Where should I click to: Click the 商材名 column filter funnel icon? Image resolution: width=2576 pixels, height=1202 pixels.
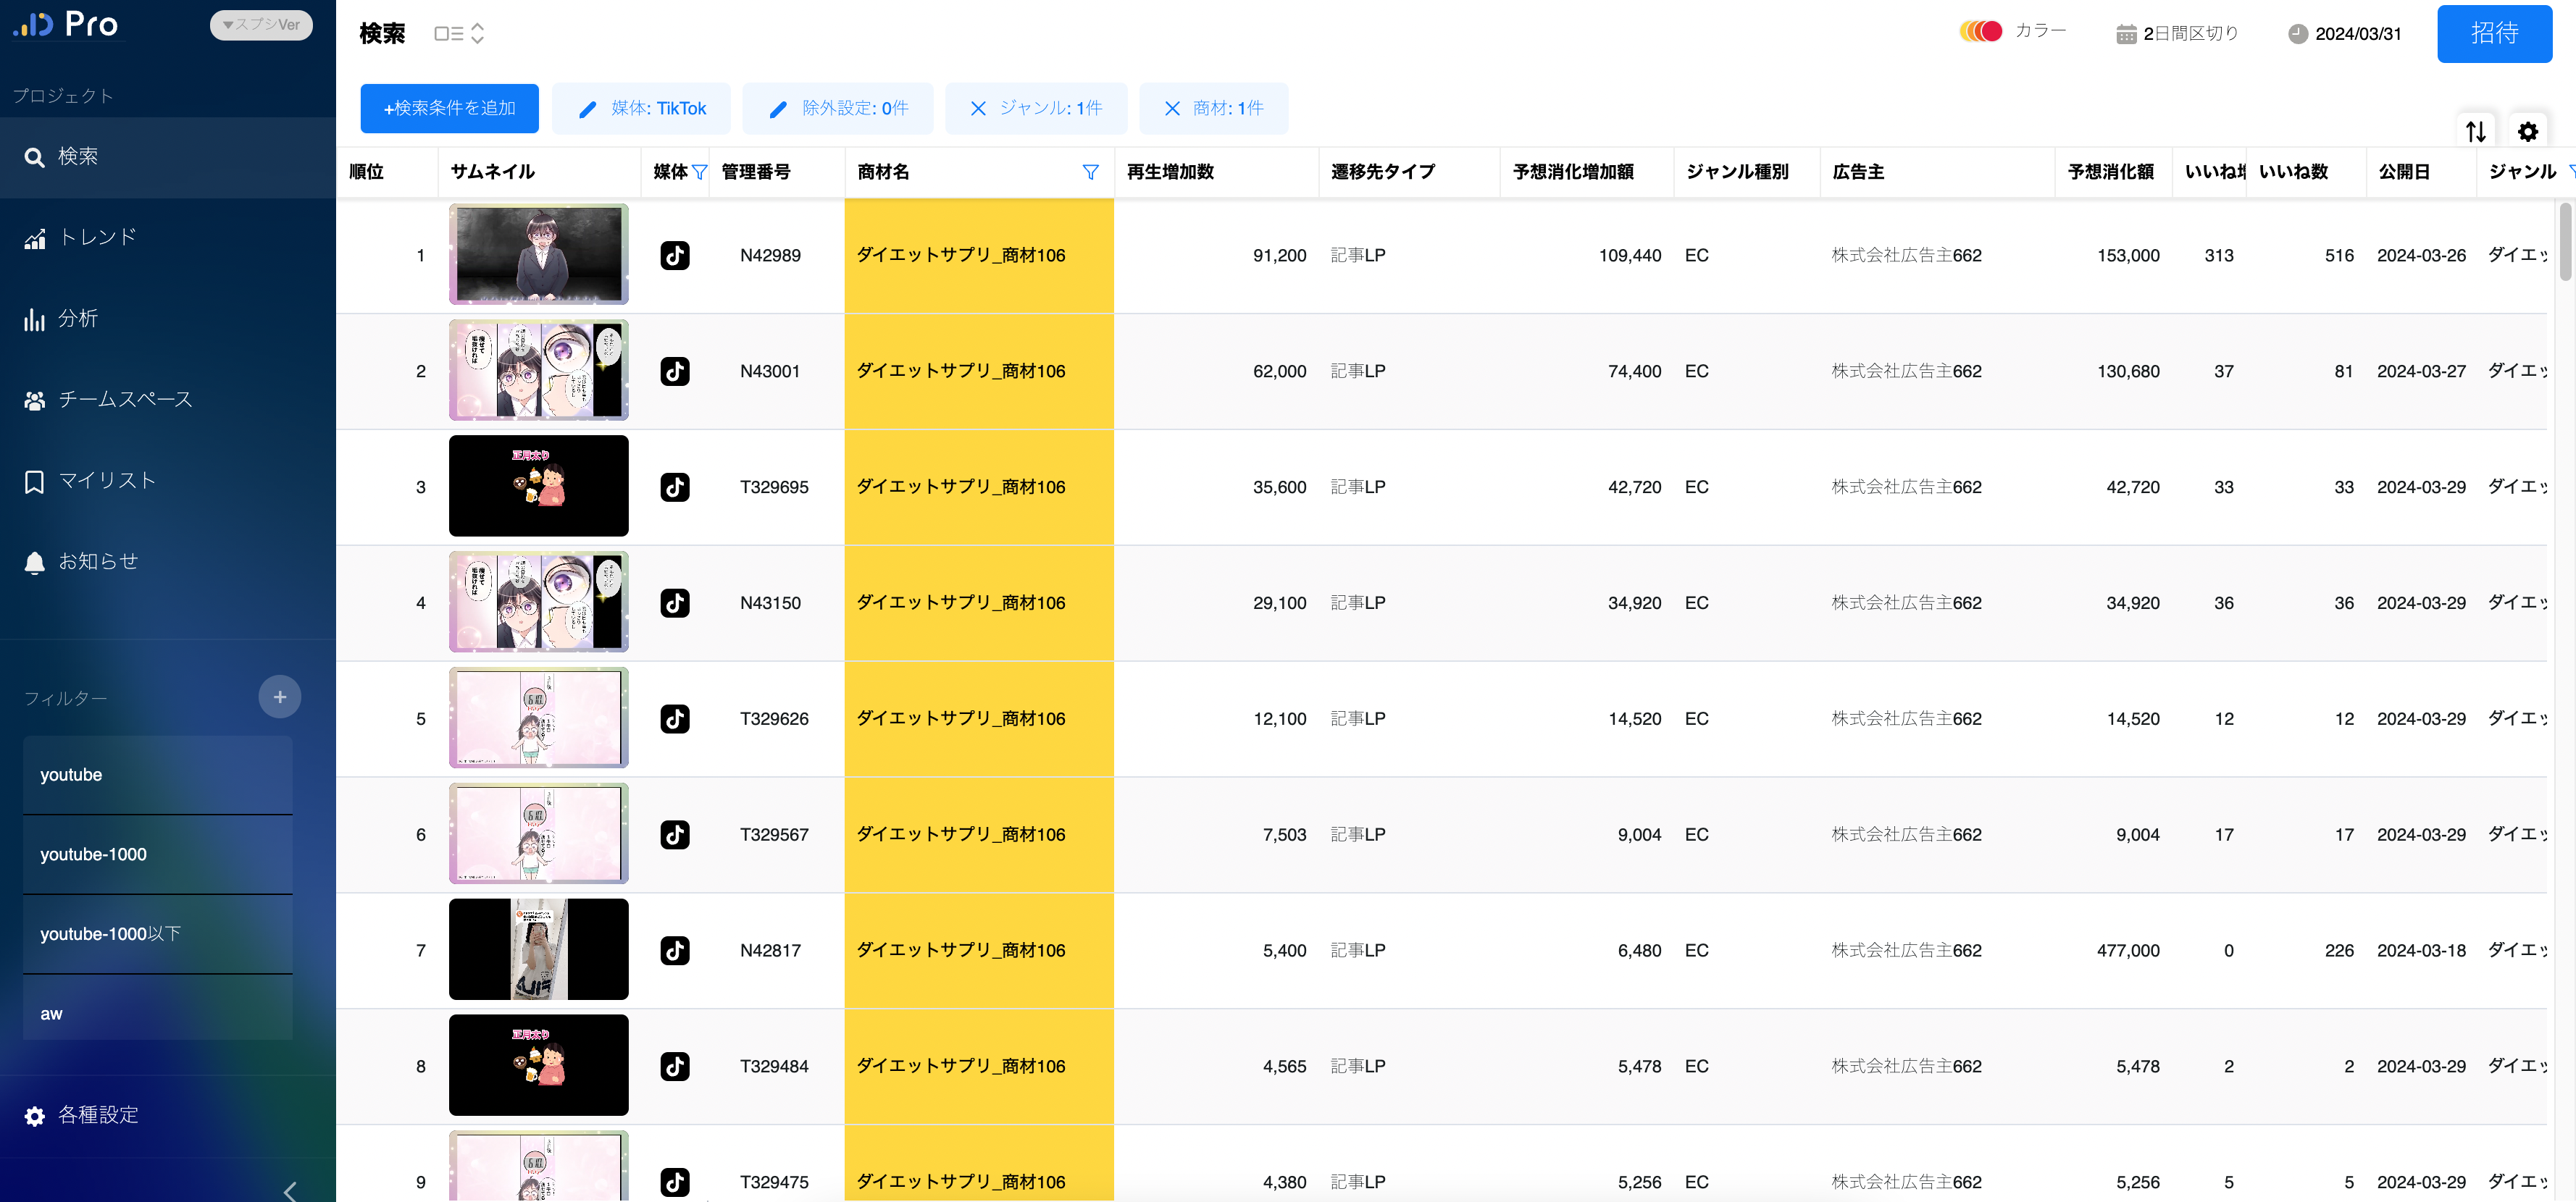1090,172
